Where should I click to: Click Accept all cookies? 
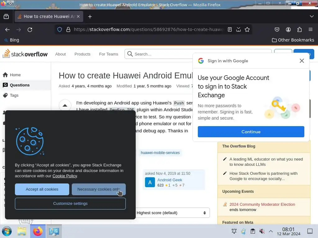click(x=42, y=189)
